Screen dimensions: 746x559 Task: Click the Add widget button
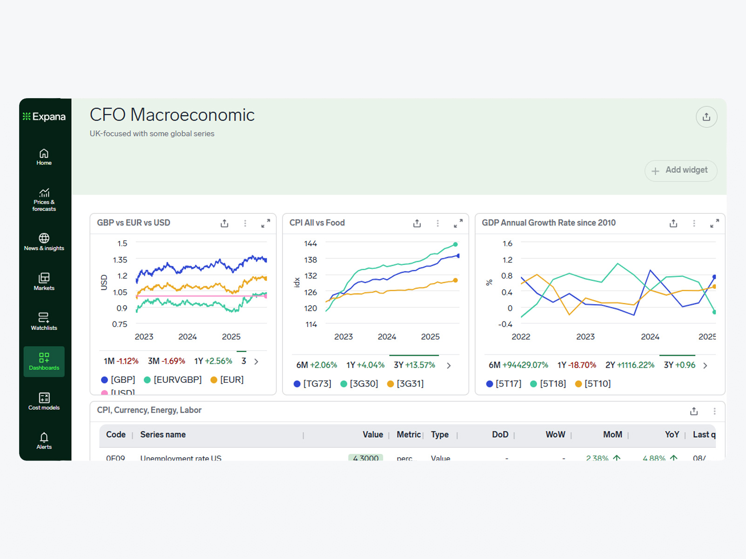coord(680,171)
